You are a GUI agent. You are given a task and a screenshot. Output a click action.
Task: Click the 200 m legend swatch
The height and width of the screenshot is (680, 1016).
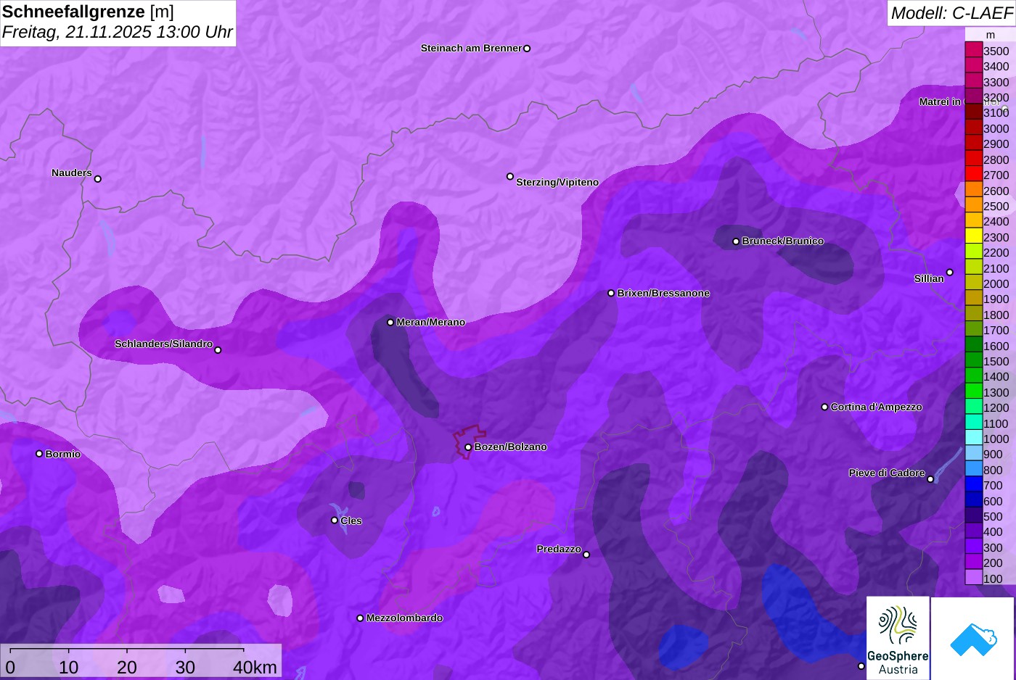coord(973,563)
